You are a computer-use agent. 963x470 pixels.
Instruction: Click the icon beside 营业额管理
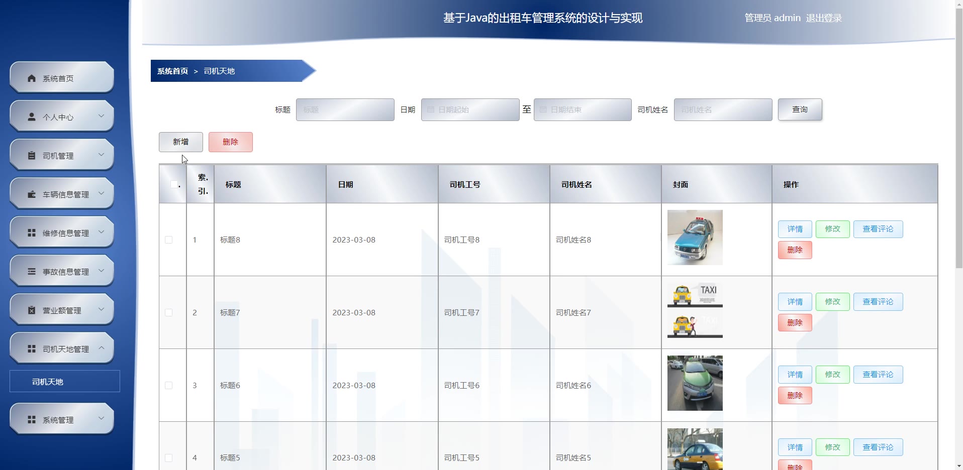(32, 310)
